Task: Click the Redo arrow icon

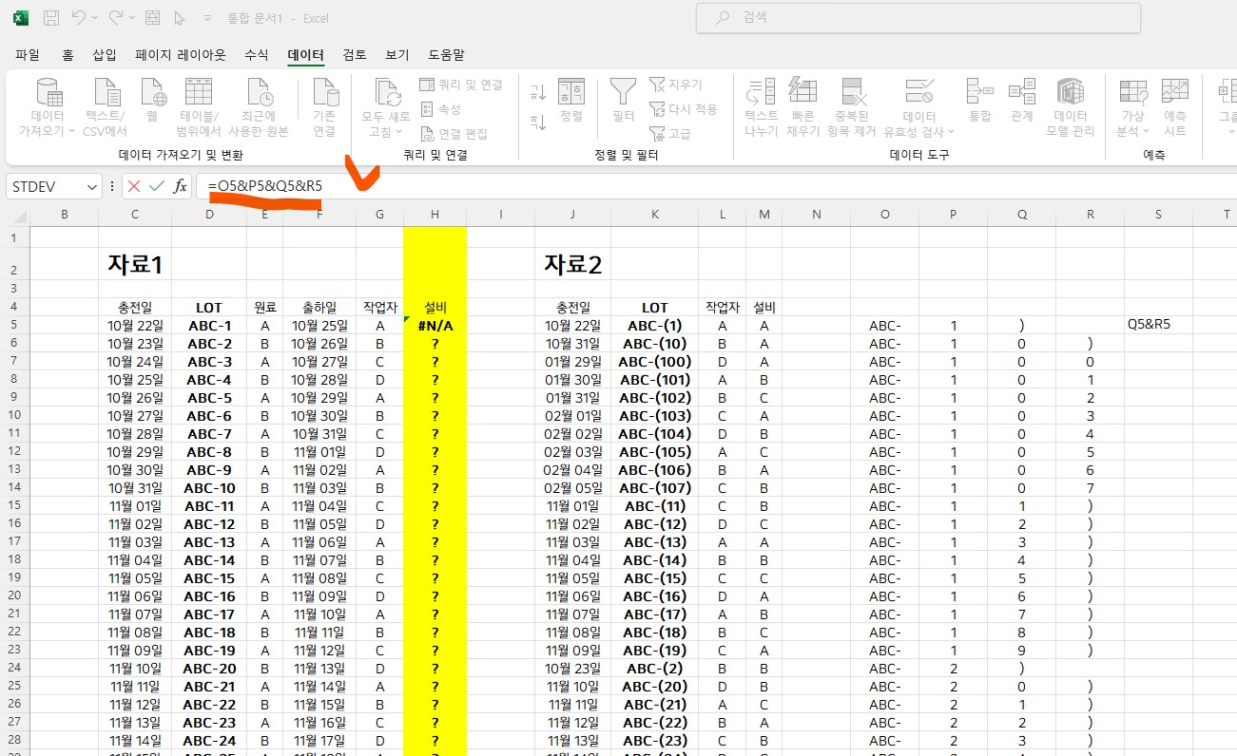Action: coord(115,17)
